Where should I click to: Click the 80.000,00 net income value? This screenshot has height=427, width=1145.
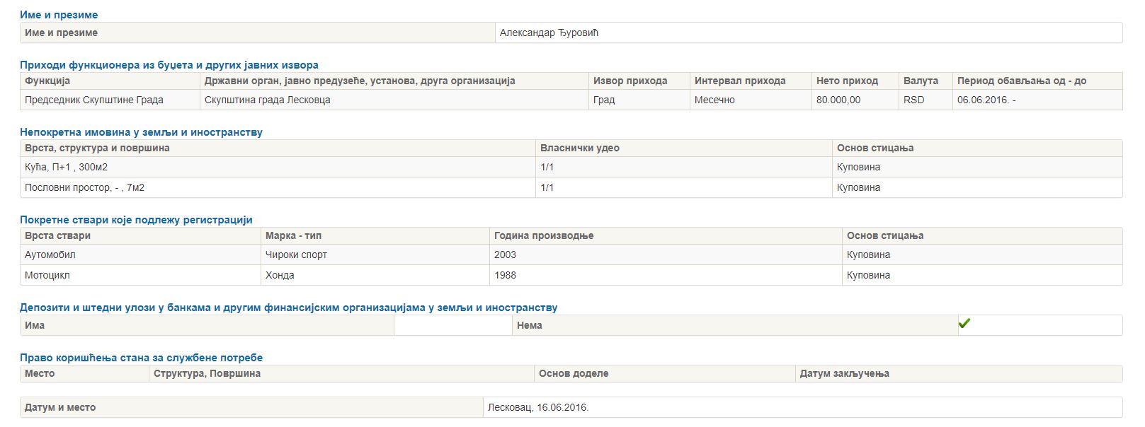pos(838,100)
